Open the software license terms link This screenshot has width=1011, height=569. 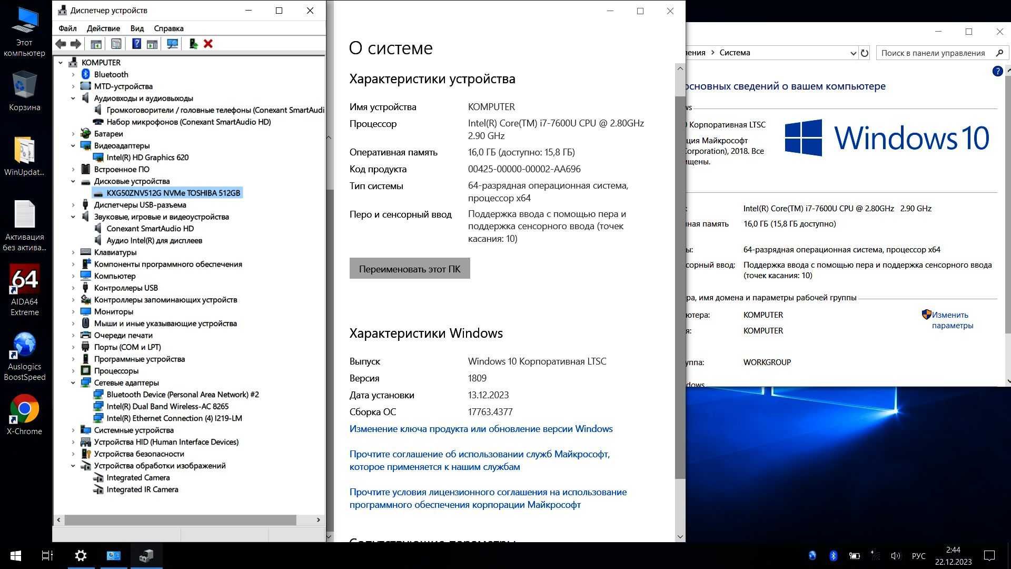pos(488,498)
